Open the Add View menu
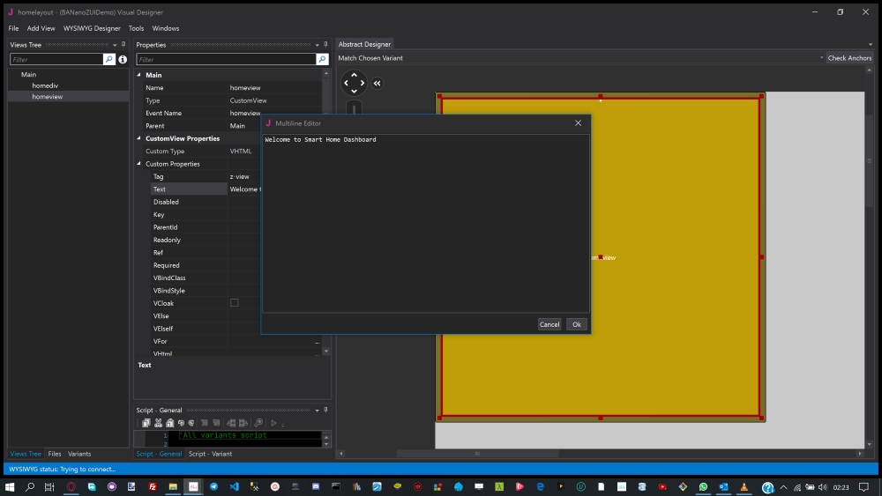Image resolution: width=882 pixels, height=496 pixels. click(41, 28)
